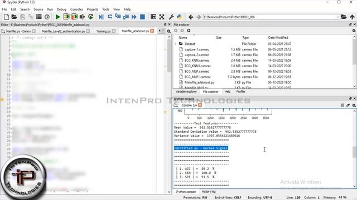Switch to Training.py editor tab
The width and height of the screenshot is (357, 200).
(104, 31)
